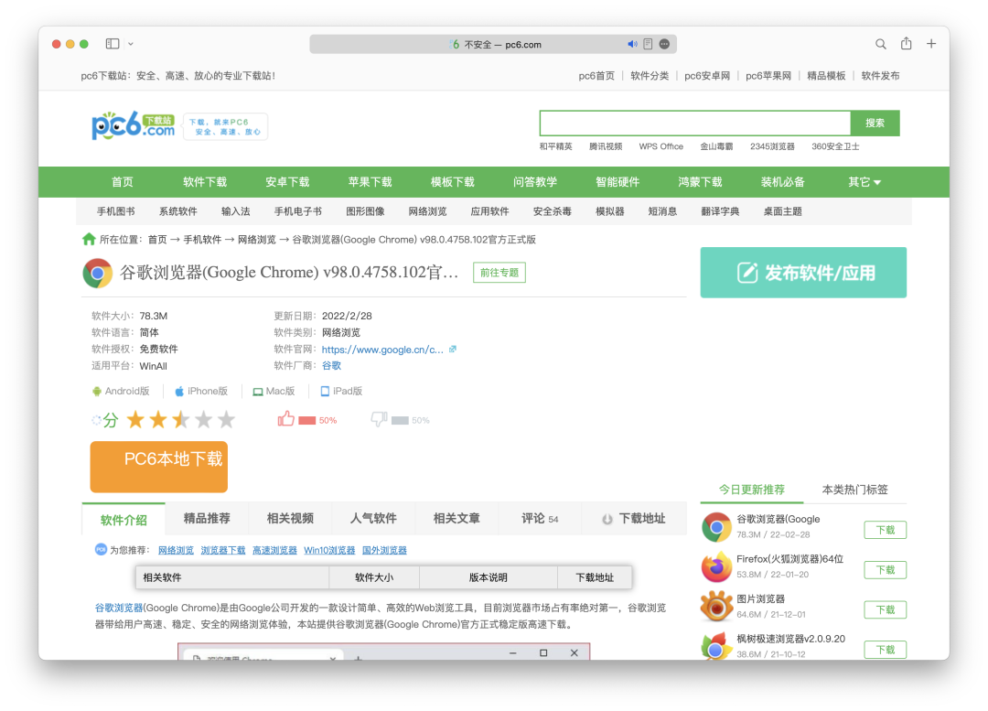Click the green home icon in breadcrumb
Viewport: 988px width, 711px height.
point(89,239)
